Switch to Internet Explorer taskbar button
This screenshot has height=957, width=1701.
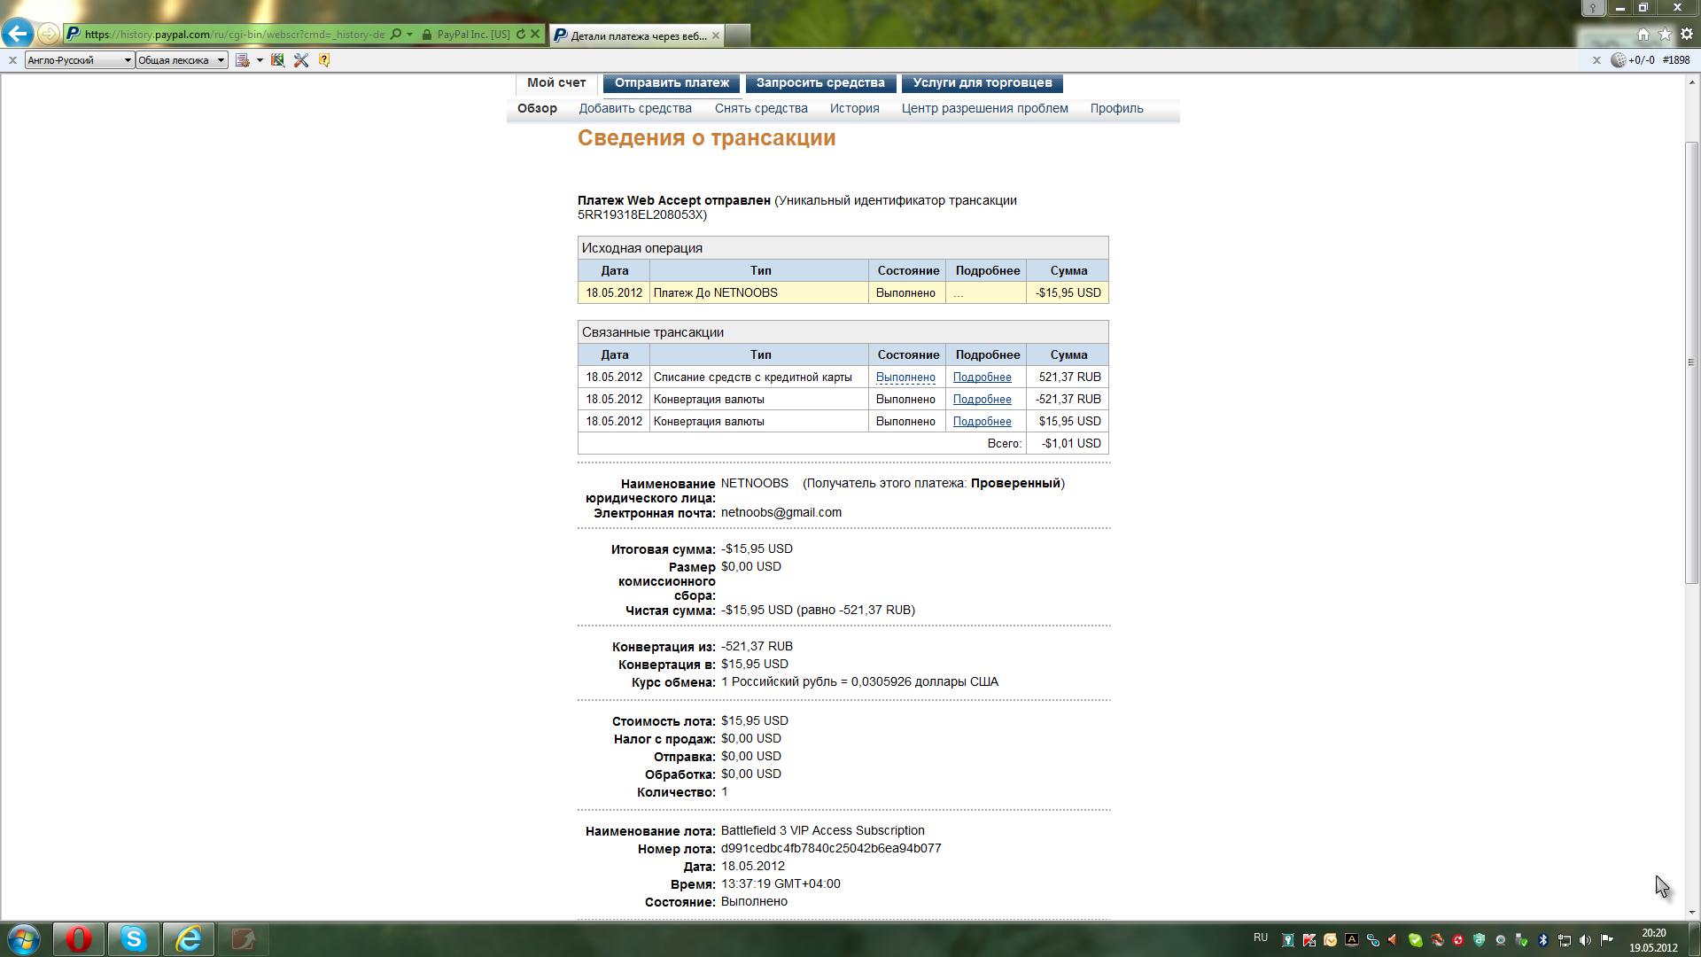pos(189,938)
